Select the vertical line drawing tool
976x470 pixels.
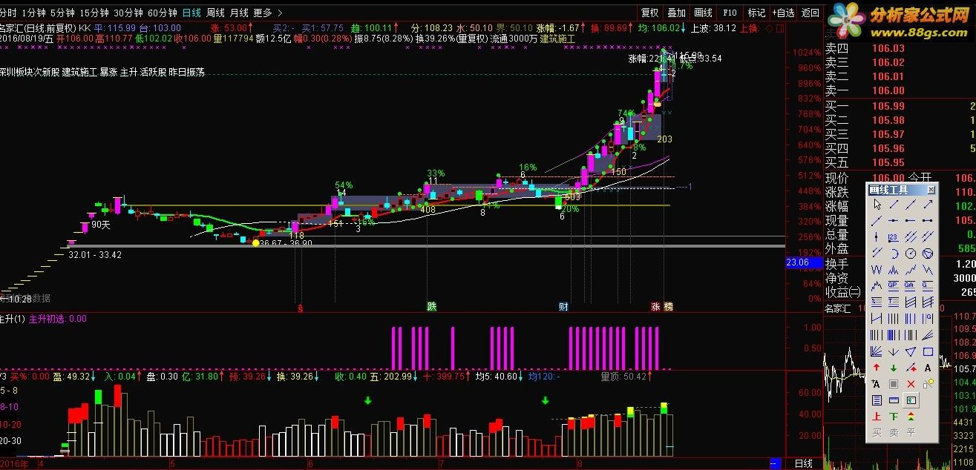pyautogui.click(x=877, y=236)
